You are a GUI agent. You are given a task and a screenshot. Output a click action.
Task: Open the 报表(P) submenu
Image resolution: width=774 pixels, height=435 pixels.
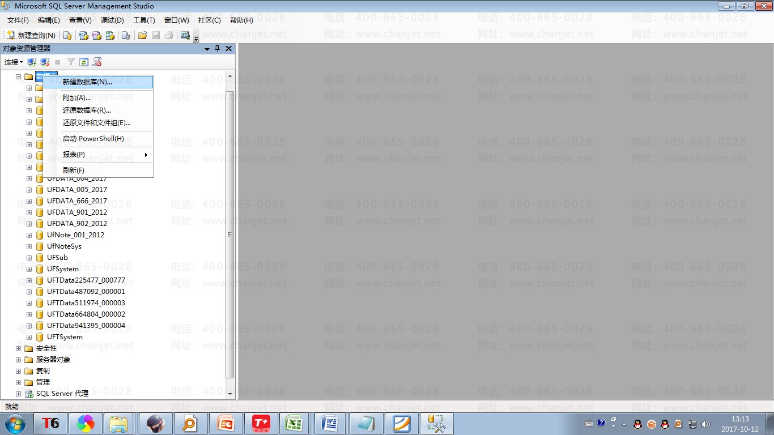tap(99, 155)
